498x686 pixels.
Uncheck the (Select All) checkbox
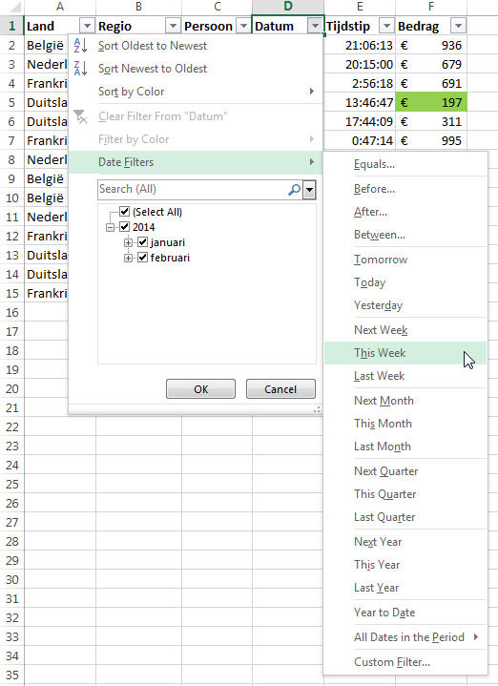click(125, 212)
